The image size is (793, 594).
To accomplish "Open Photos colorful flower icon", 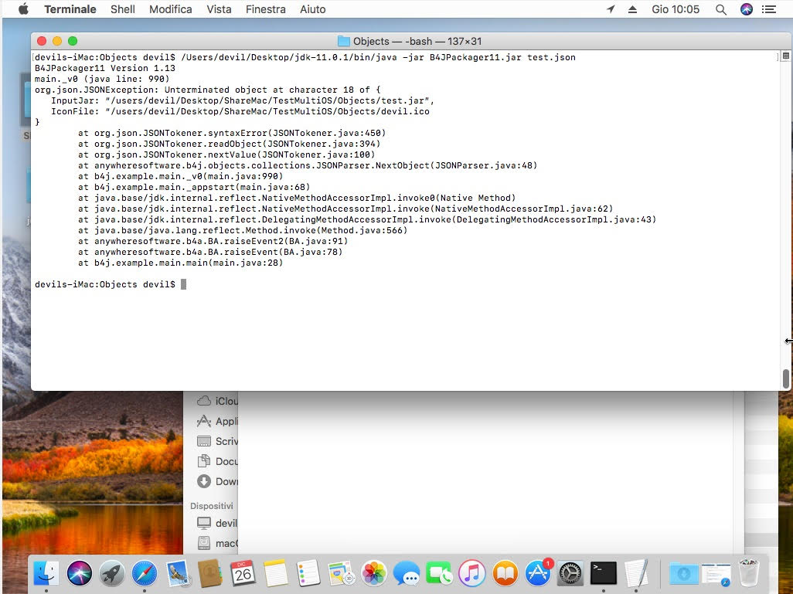I will click(374, 573).
